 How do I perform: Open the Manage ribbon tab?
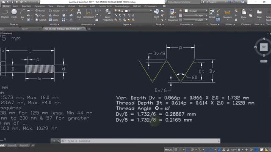pos(61,6)
